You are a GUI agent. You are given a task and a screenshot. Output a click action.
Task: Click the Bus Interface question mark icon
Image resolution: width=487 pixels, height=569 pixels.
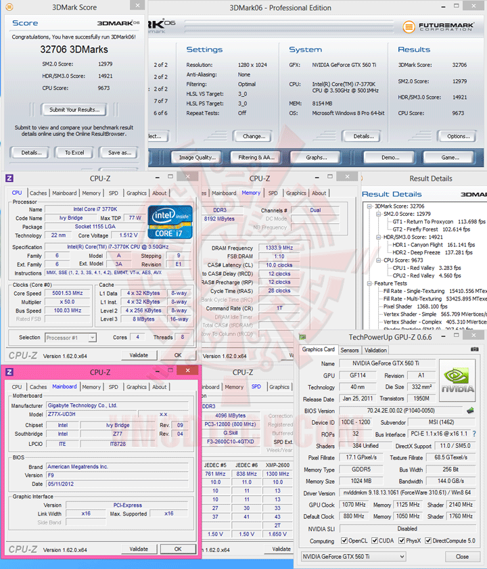pyautogui.click(x=474, y=434)
